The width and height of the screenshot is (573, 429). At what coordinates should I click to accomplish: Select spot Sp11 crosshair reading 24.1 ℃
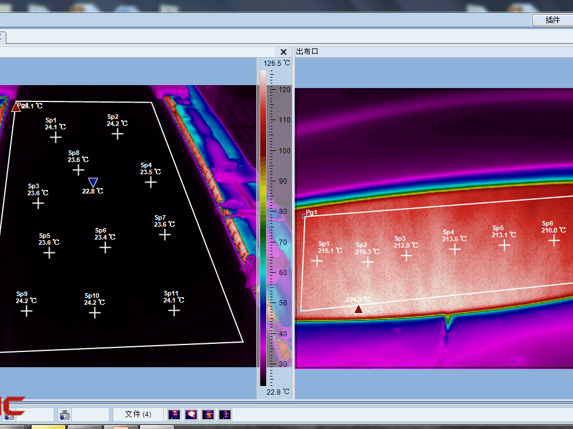(174, 311)
